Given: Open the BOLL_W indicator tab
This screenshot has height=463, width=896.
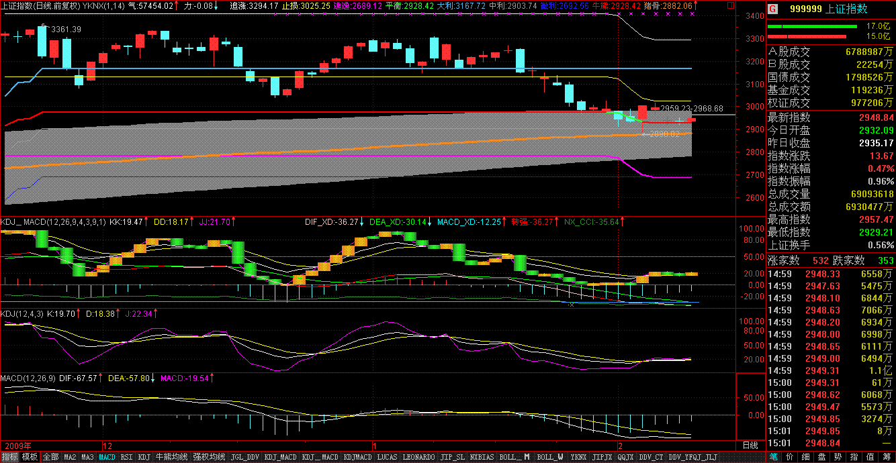Looking at the screenshot, I should coord(552,457).
